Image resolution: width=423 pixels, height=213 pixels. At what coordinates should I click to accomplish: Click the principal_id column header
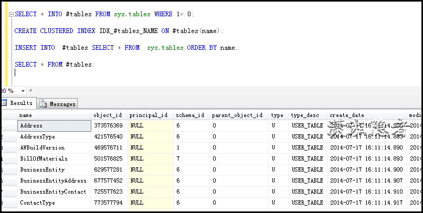click(x=150, y=115)
